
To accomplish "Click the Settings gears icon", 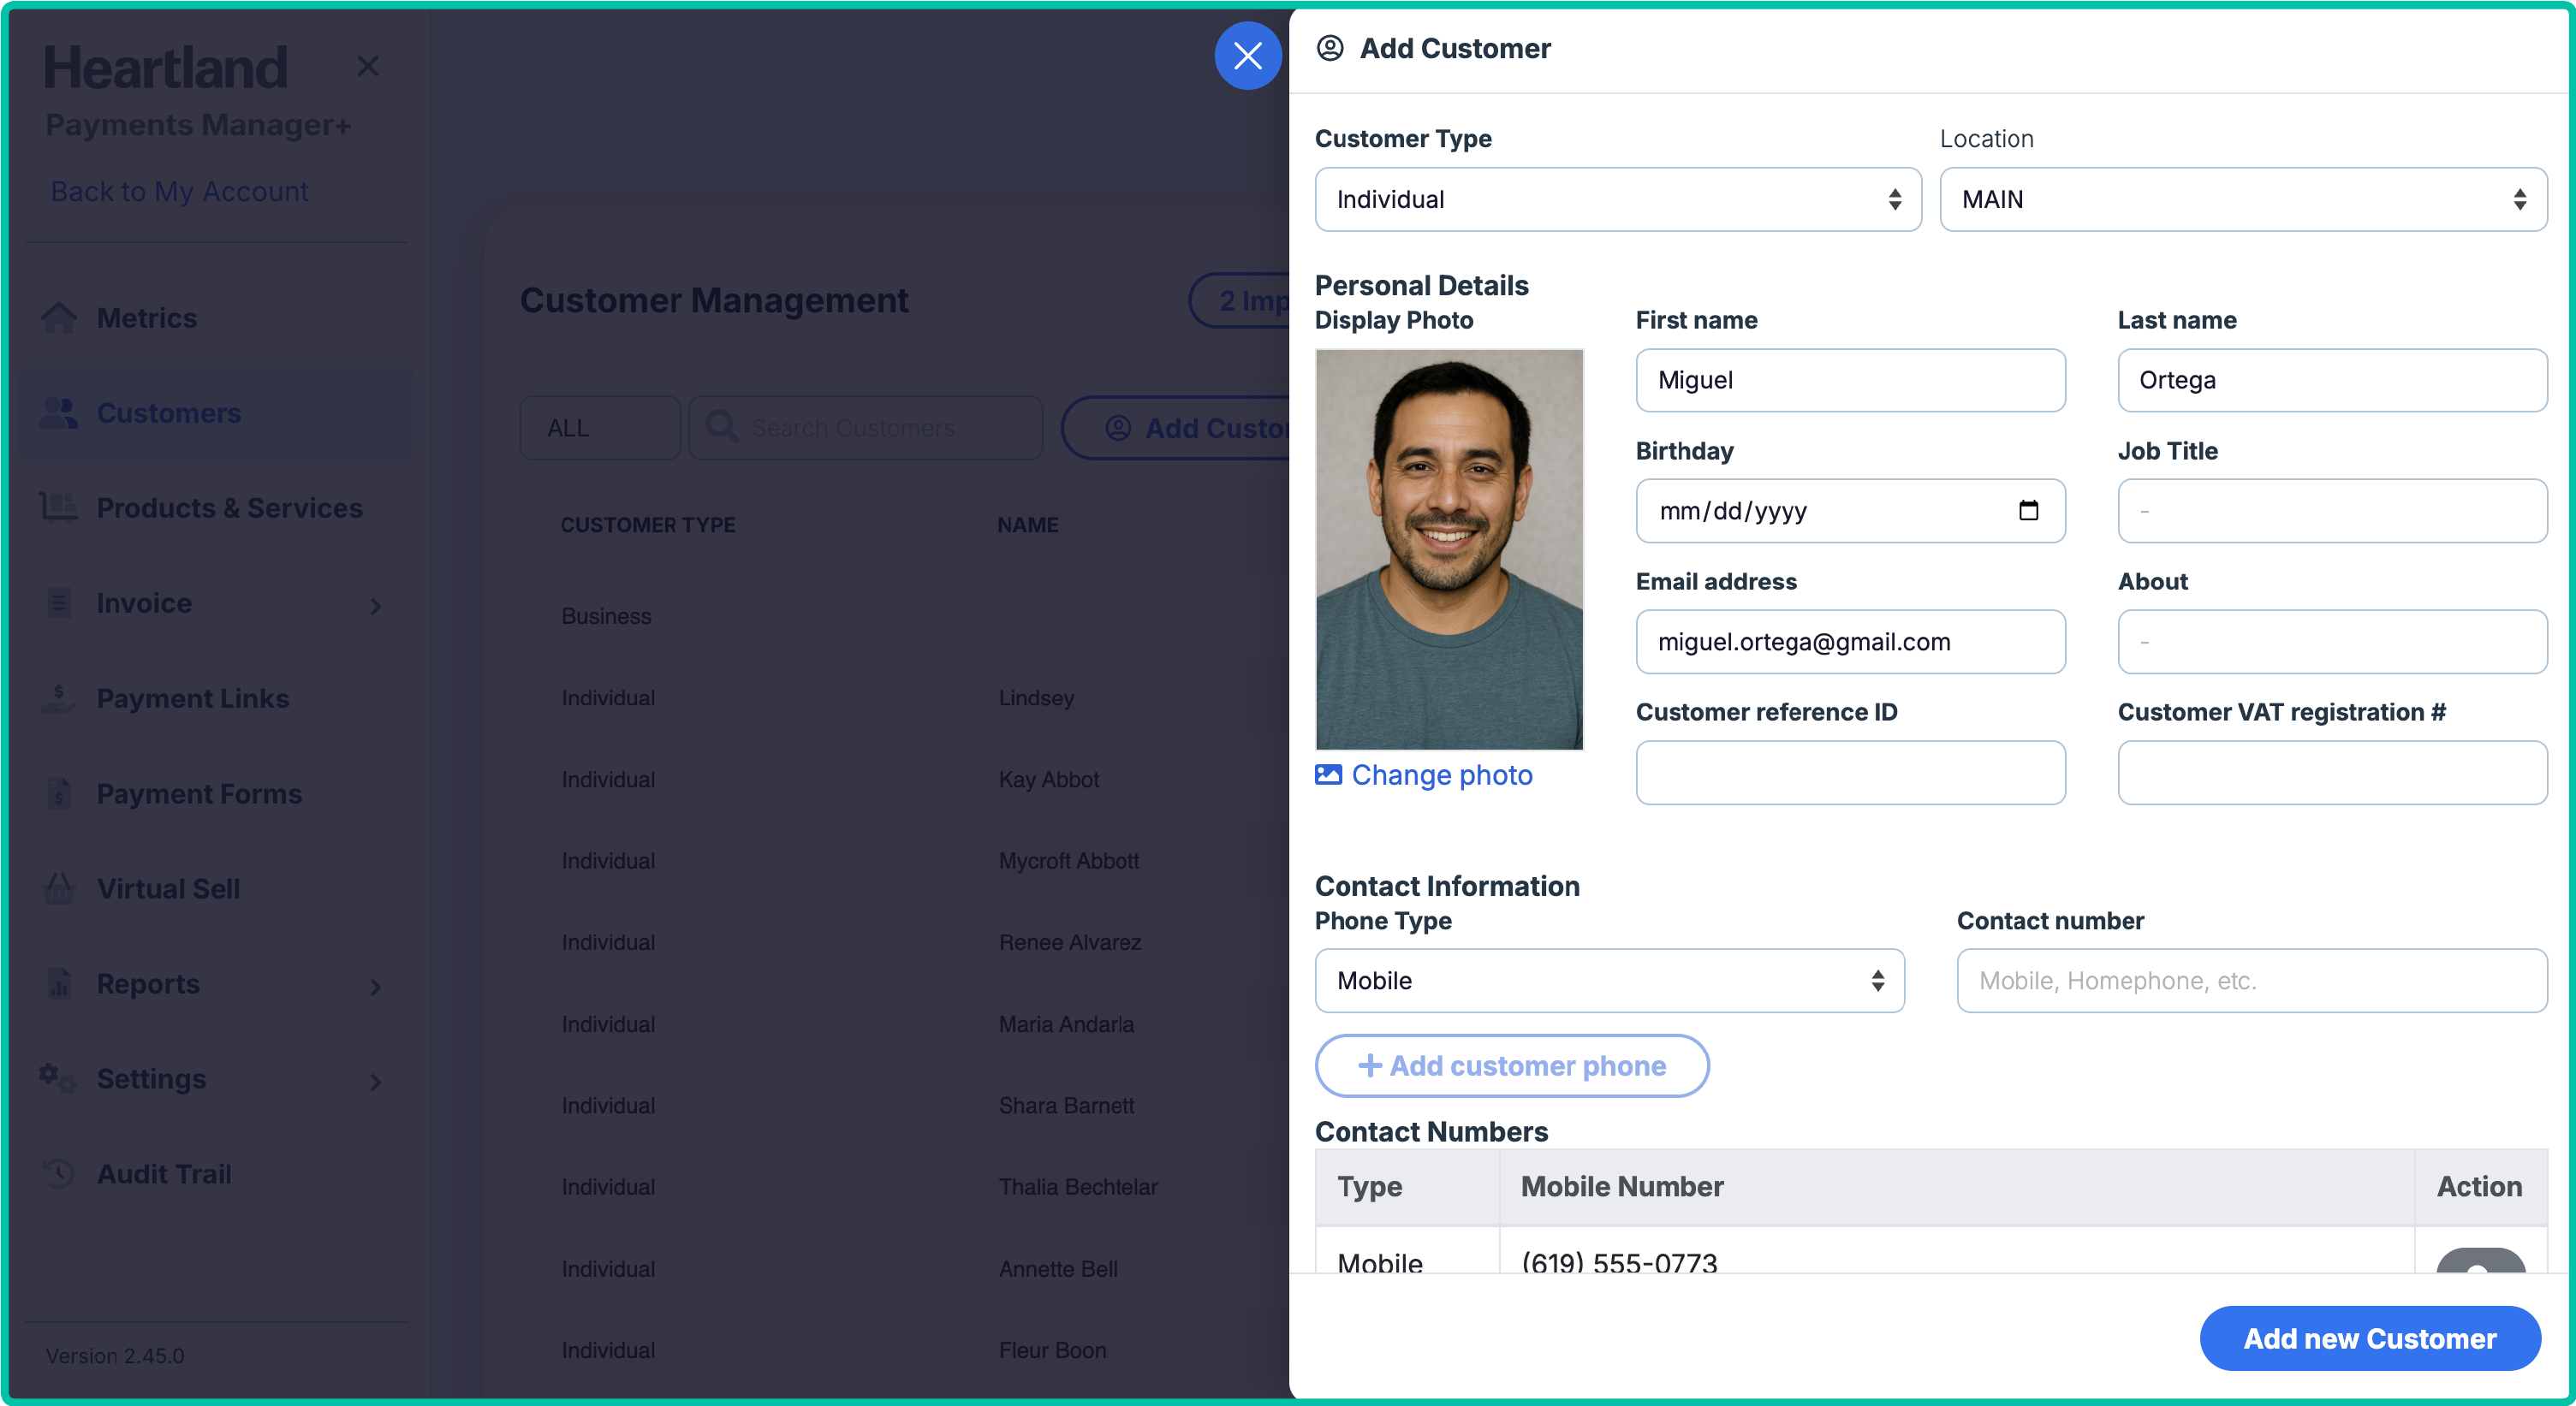I will click(57, 1078).
